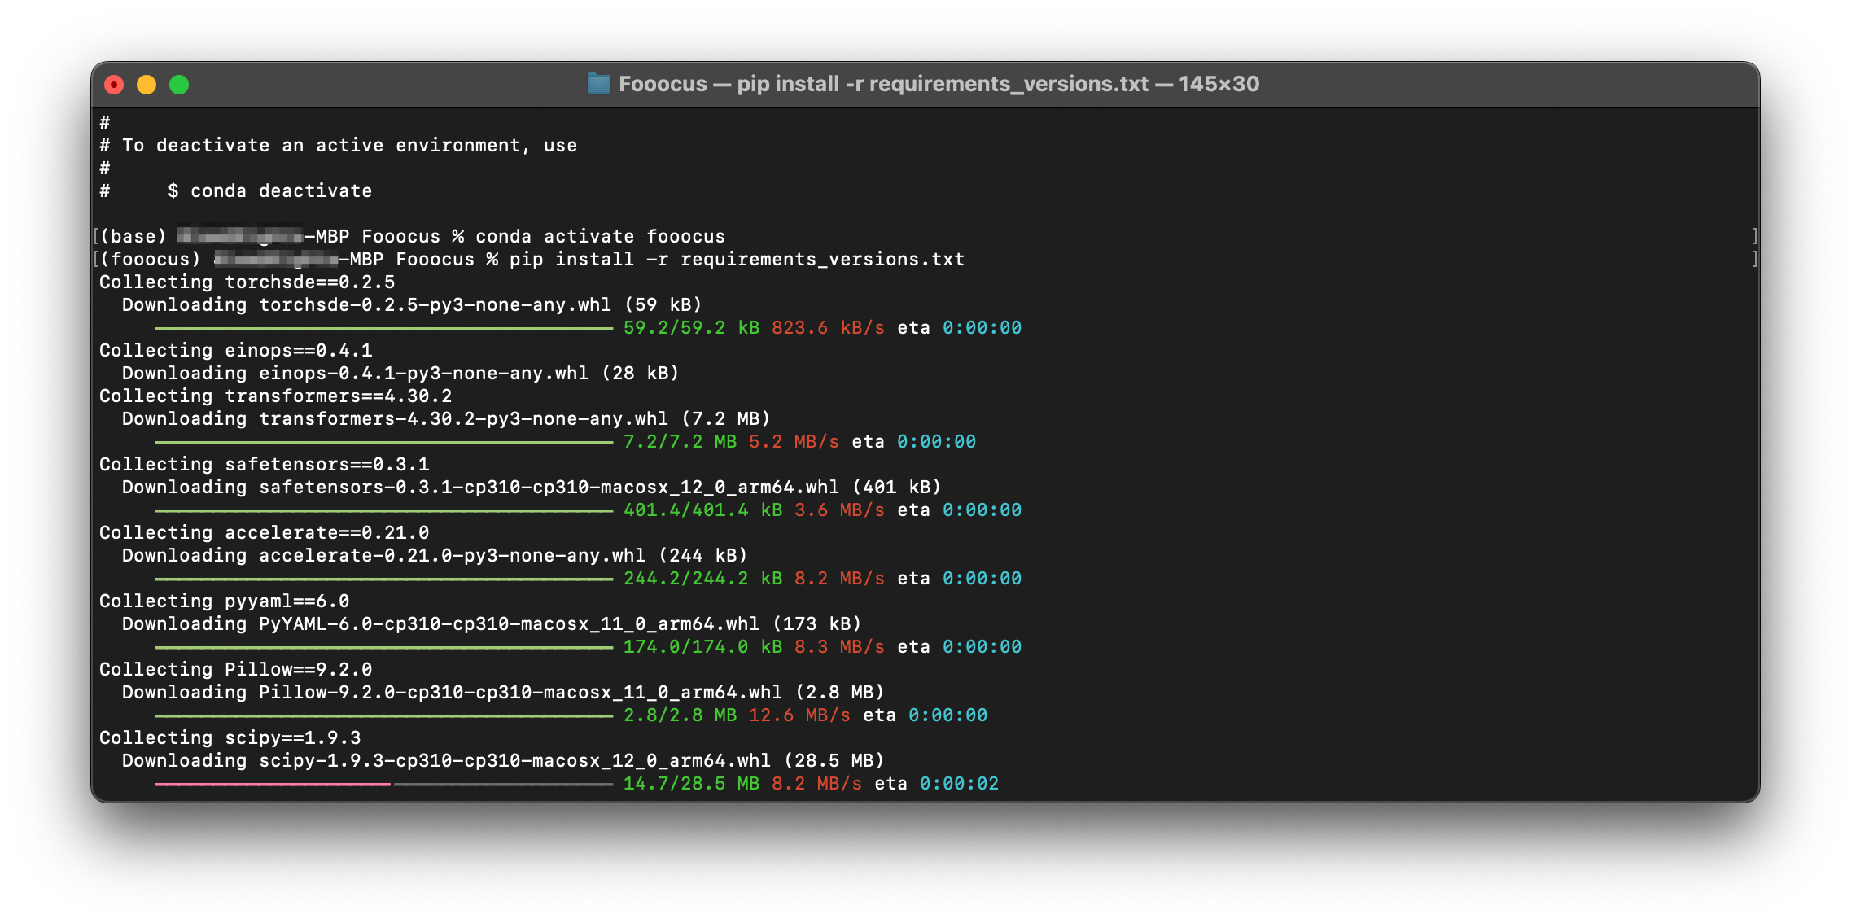Click the 'conda activate fooocus' command text

coord(599,237)
